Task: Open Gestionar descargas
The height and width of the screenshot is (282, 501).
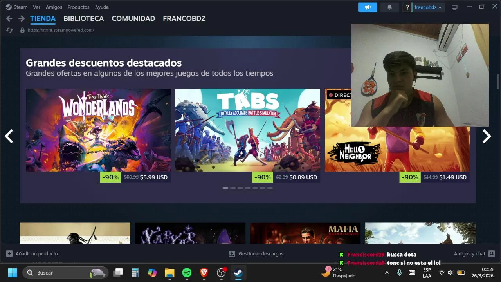Action: 261,254
